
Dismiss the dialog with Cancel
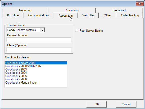[126, 104]
